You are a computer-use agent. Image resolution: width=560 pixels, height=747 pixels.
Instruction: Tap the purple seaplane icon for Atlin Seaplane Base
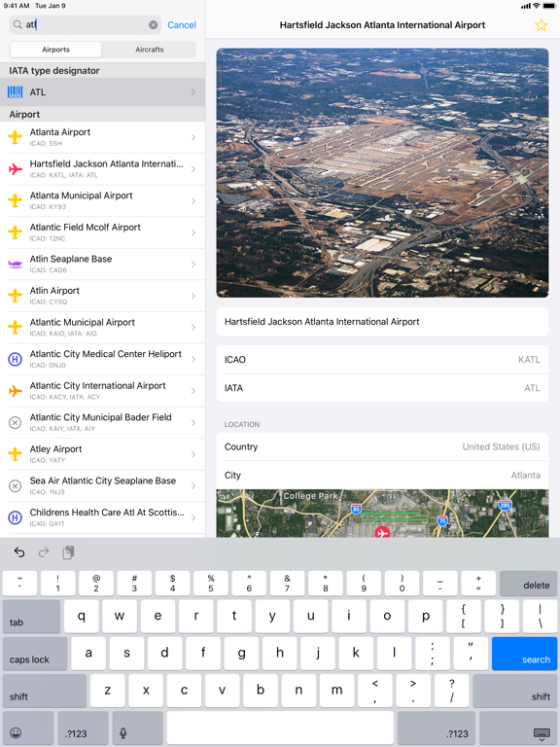tap(16, 264)
